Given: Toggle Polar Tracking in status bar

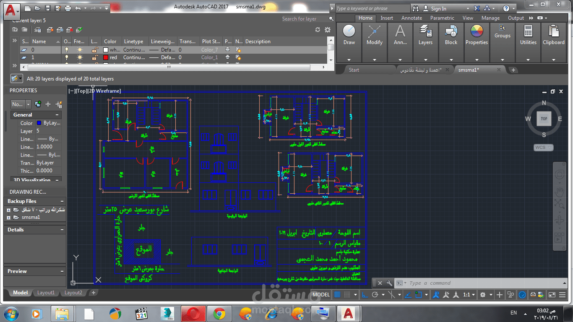Looking at the screenshot, I should click(375, 295).
